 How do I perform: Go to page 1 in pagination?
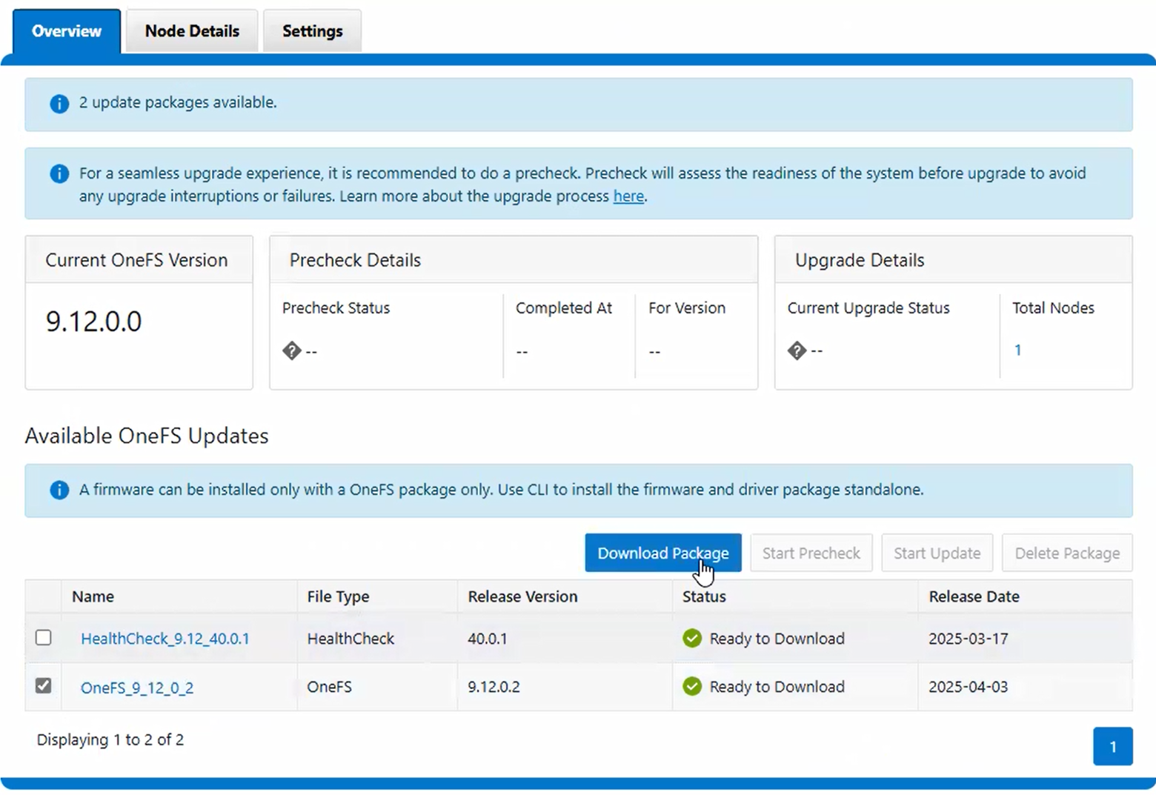pos(1112,746)
